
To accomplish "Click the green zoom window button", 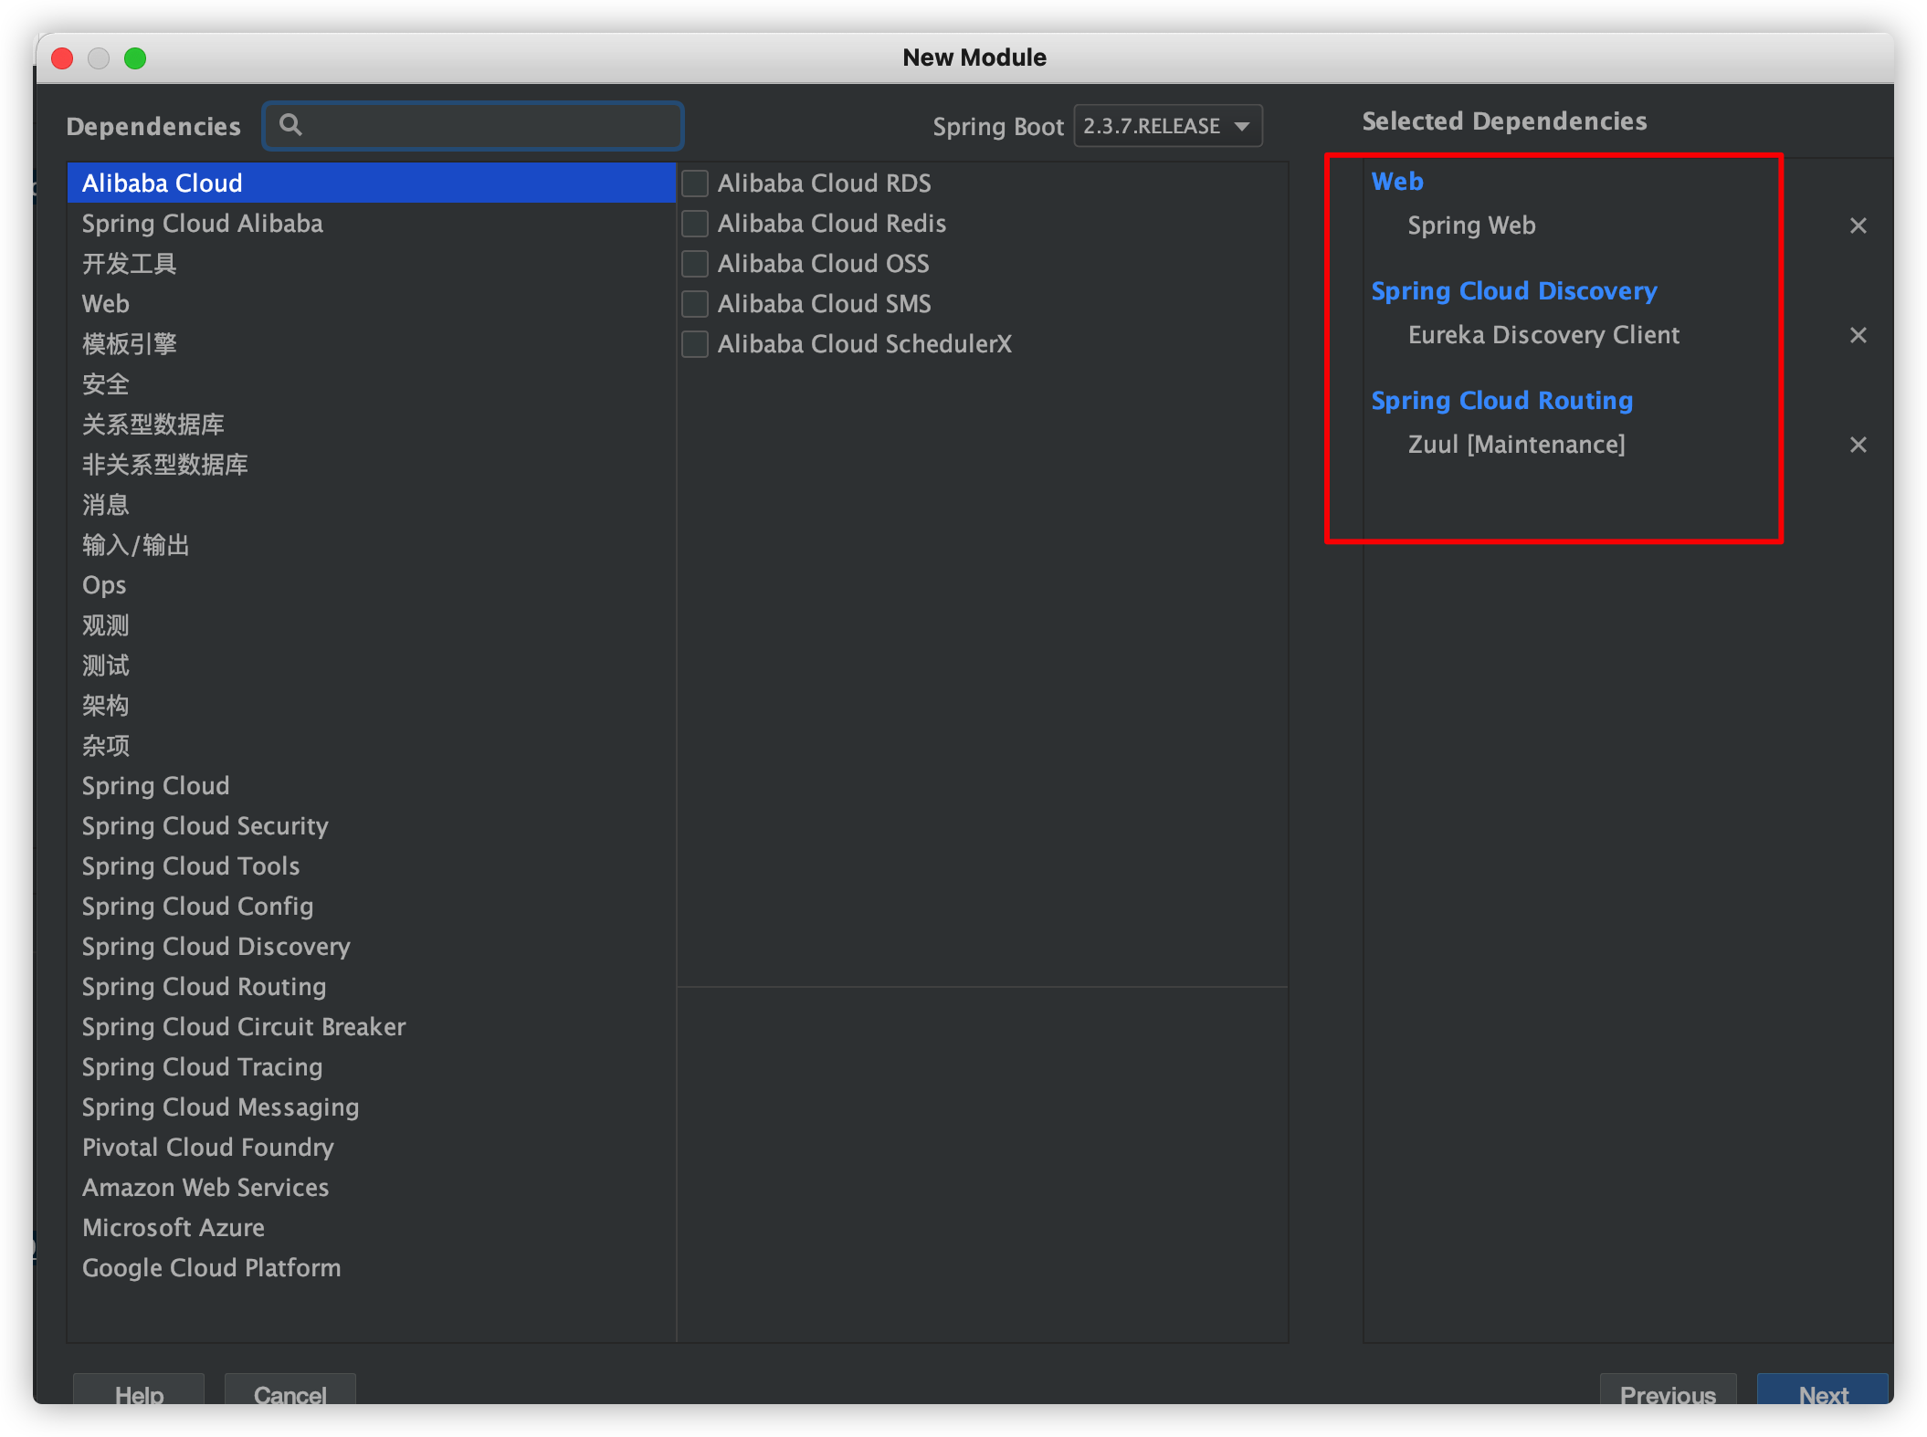I will pos(135,58).
